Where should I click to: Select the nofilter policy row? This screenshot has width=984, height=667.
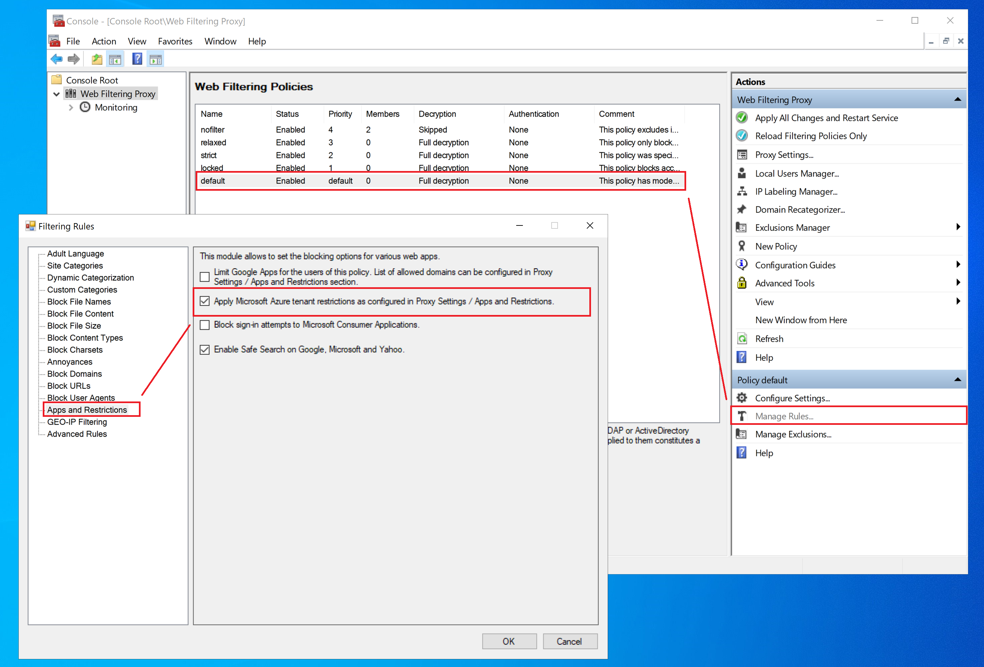tap(440, 130)
